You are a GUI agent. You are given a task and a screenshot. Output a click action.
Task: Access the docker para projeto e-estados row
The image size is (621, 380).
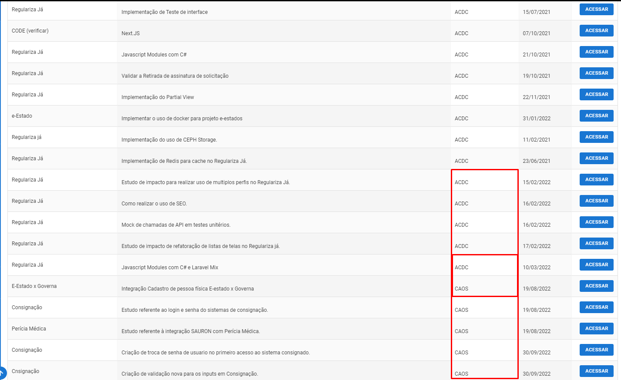(x=596, y=116)
